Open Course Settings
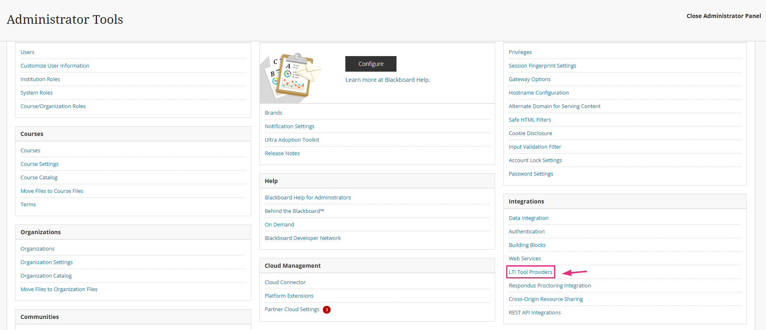 pos(39,164)
